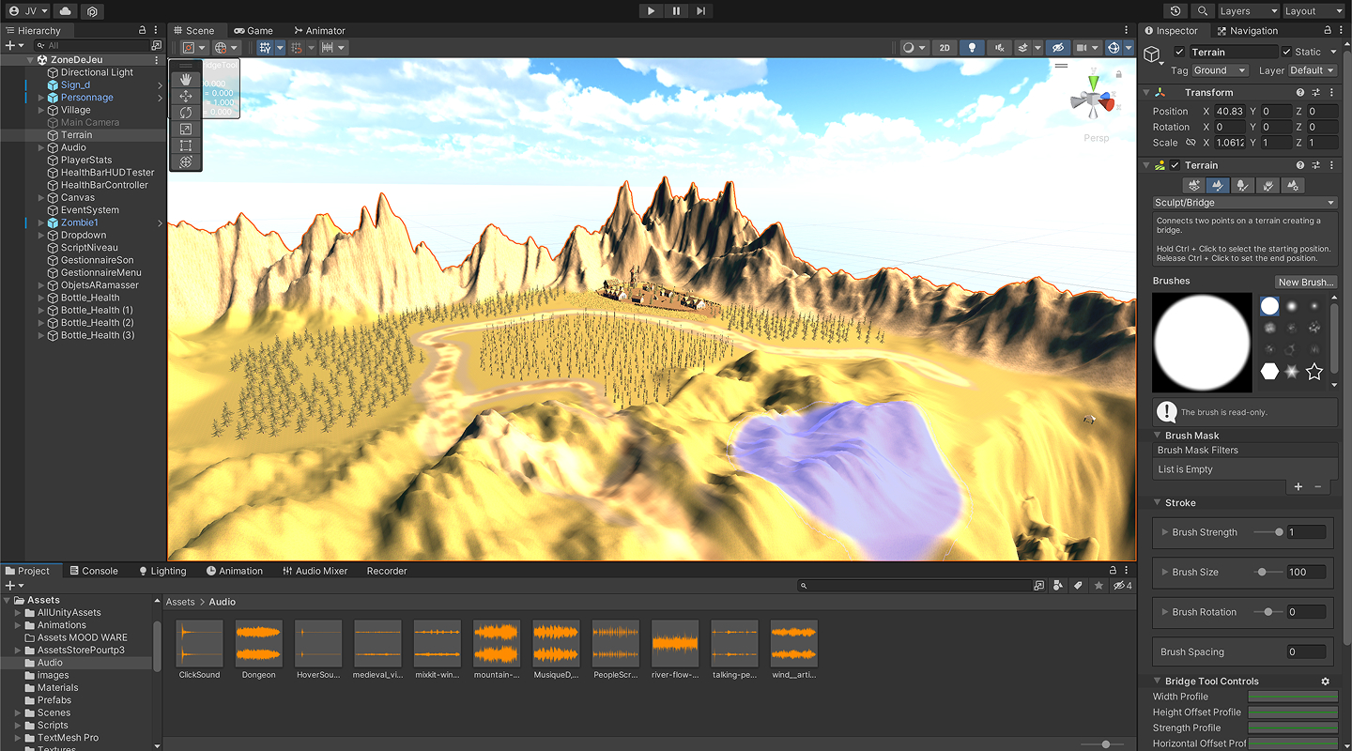The height and width of the screenshot is (751, 1352).
Task: Open the Terrain Settings gear tool
Action: (1295, 186)
